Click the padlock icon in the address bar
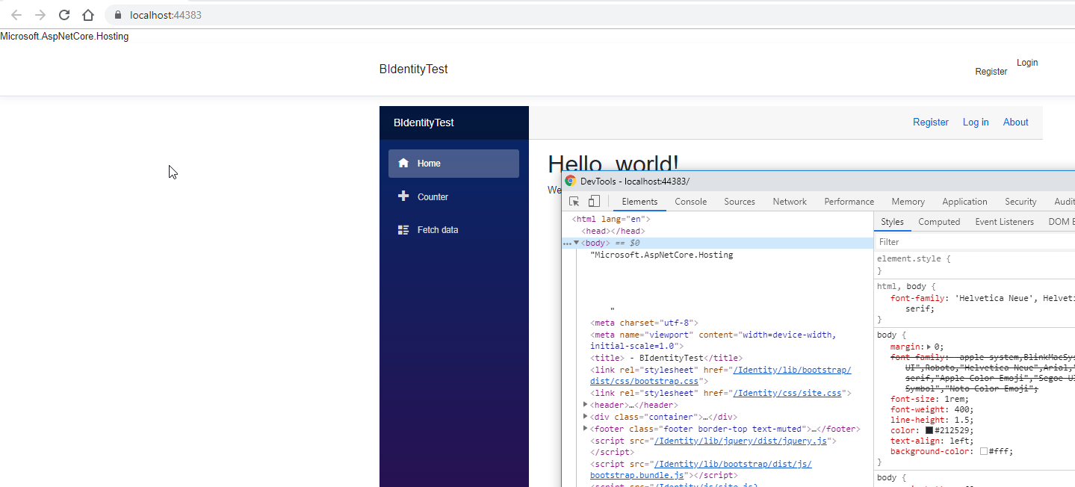The image size is (1075, 487). pyautogui.click(x=118, y=15)
